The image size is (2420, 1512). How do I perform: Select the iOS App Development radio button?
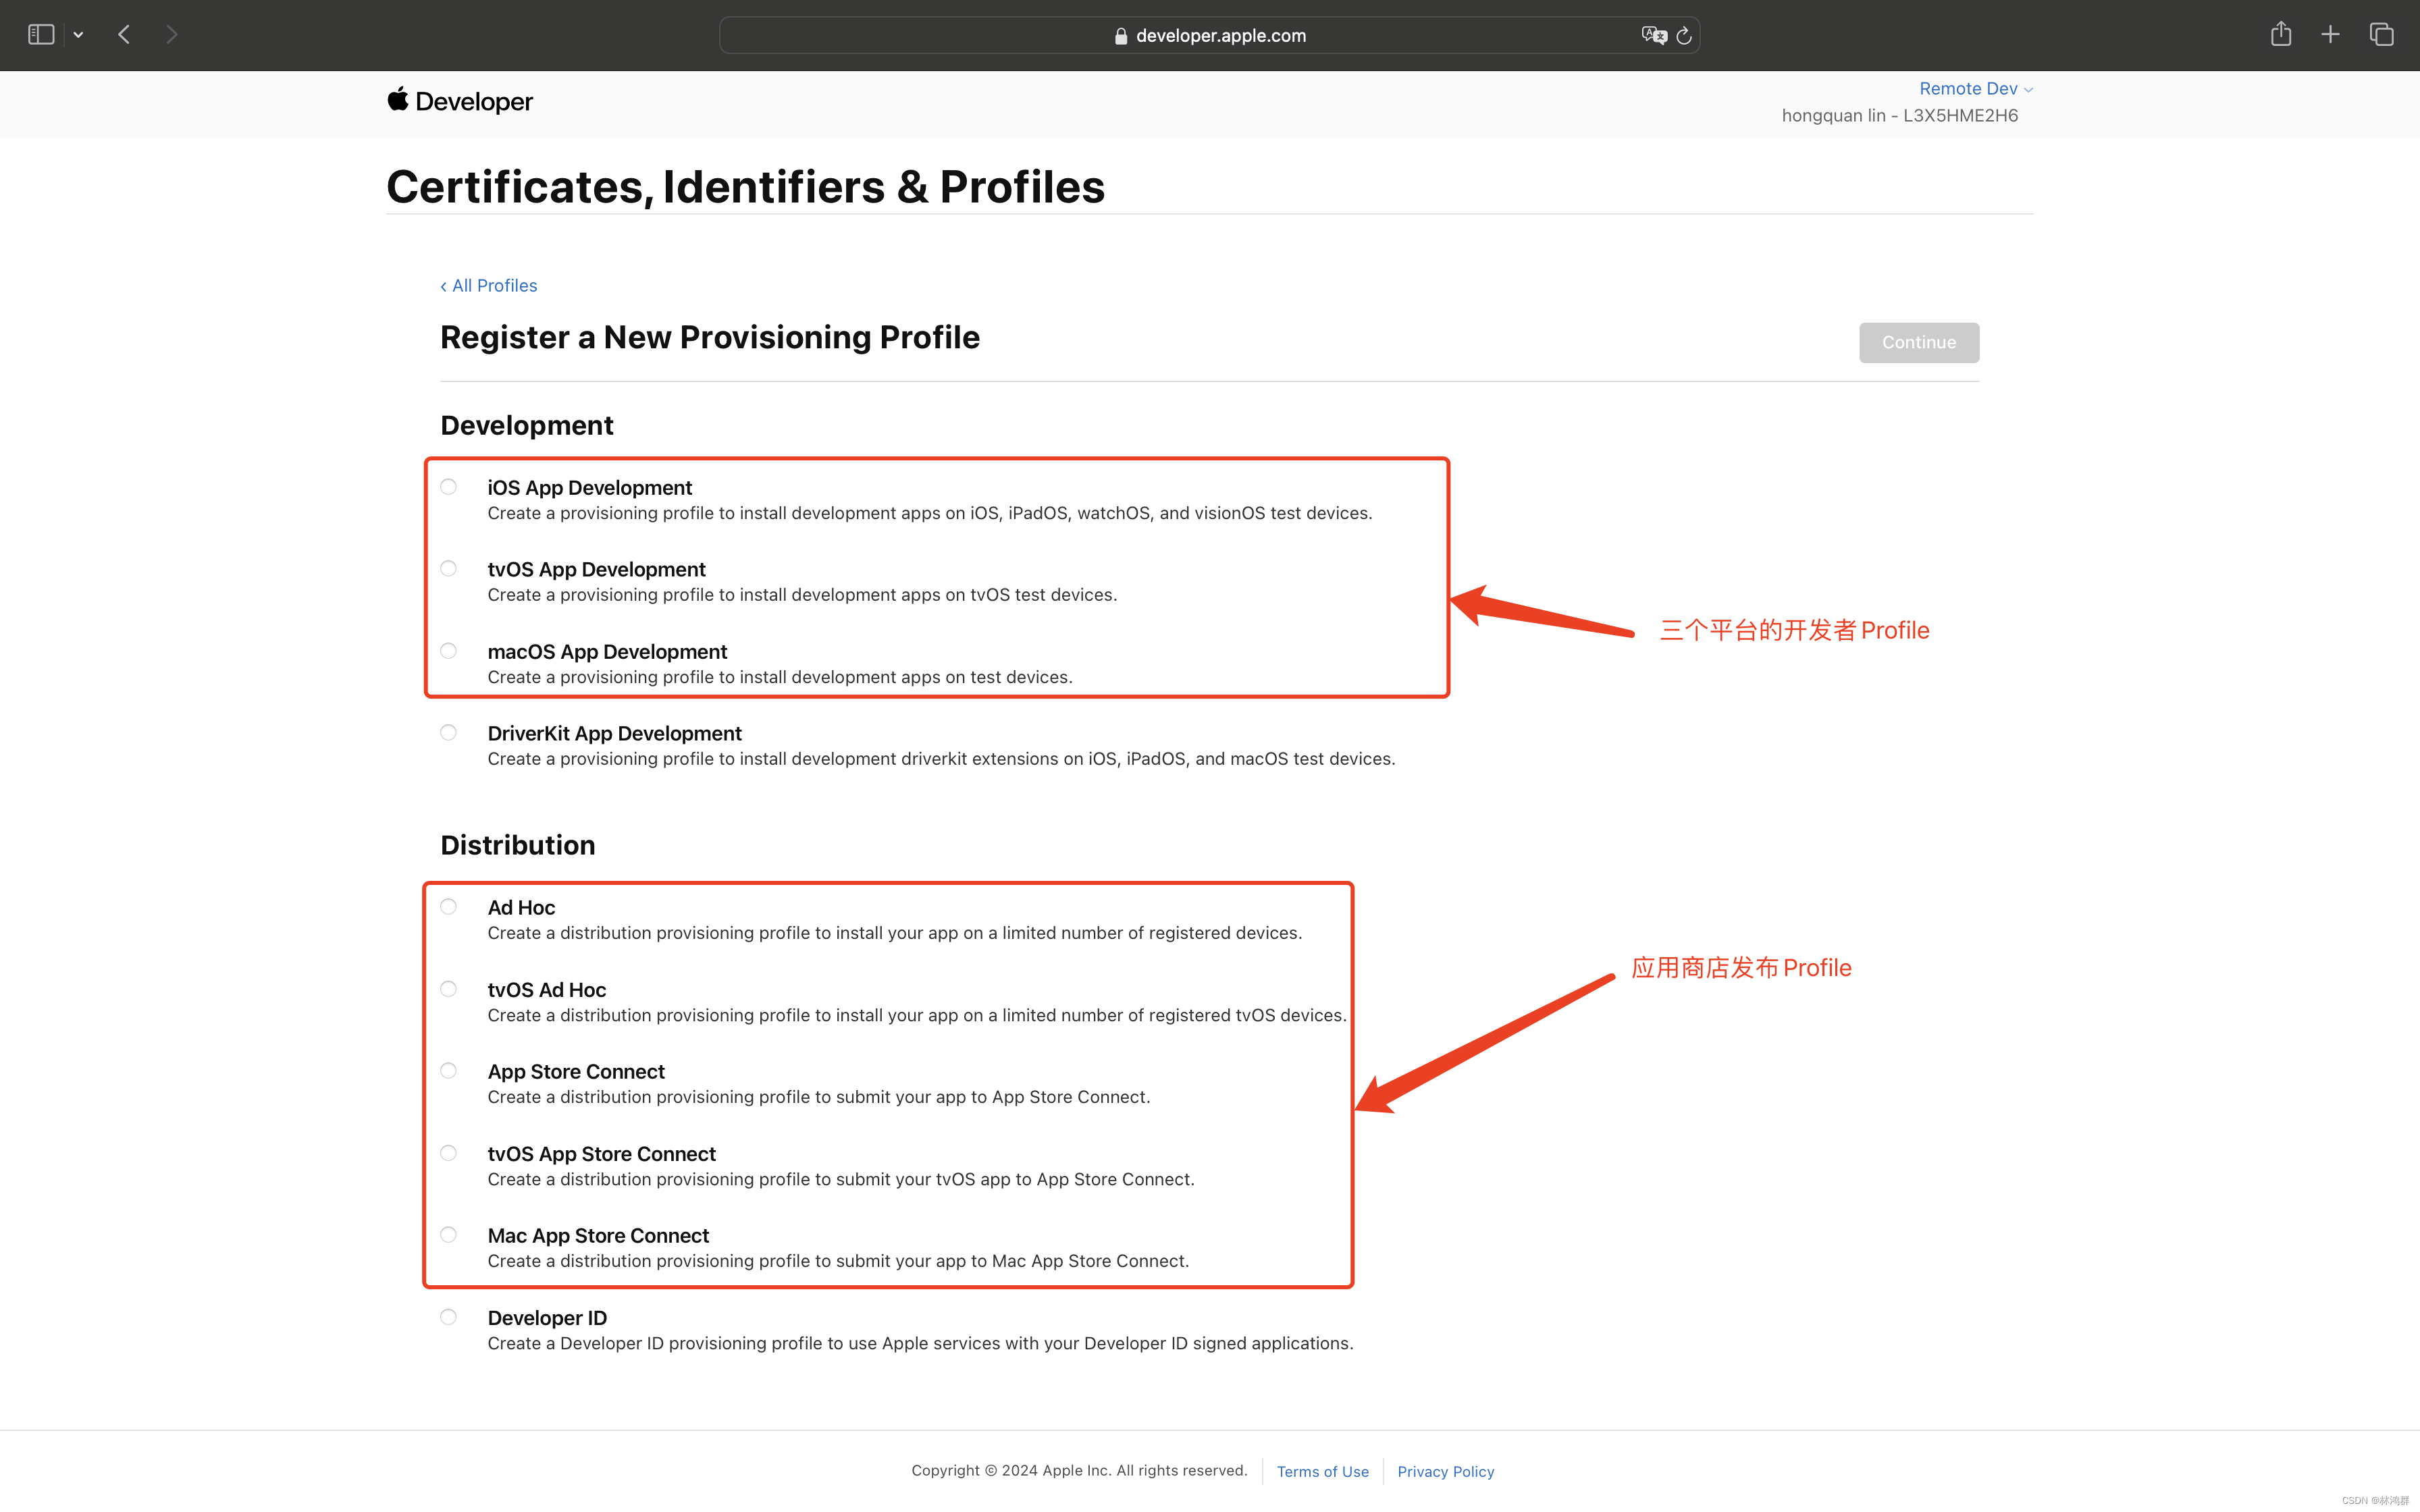[x=449, y=487]
